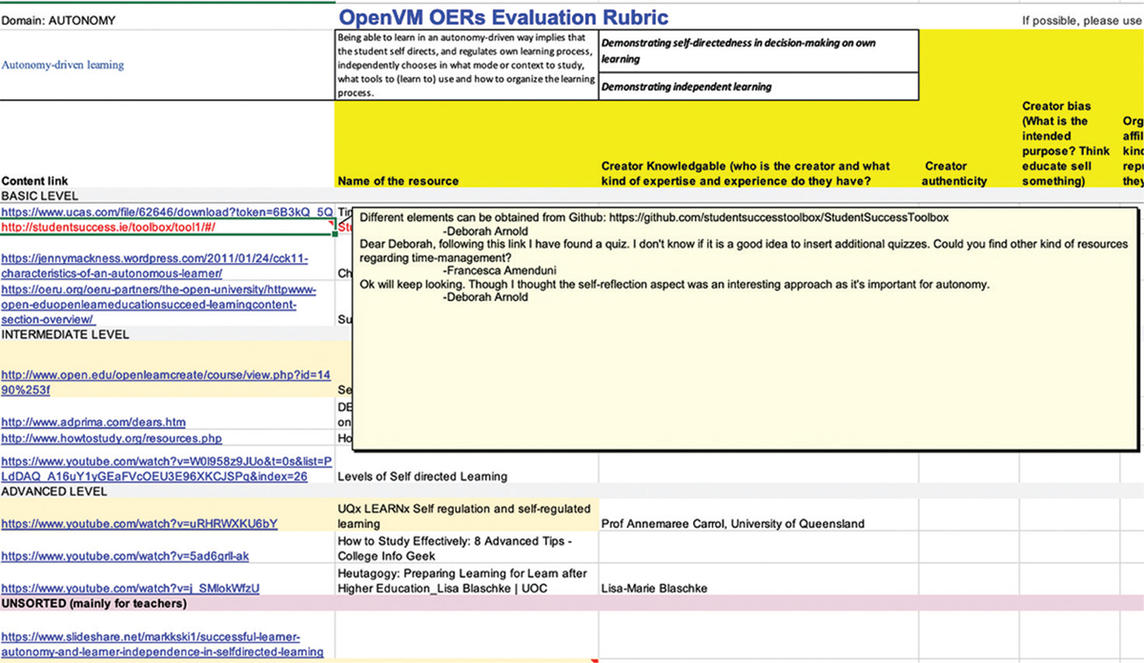The height and width of the screenshot is (663, 1144).
Task: Open the howtostudy.org resources link
Action: click(112, 438)
